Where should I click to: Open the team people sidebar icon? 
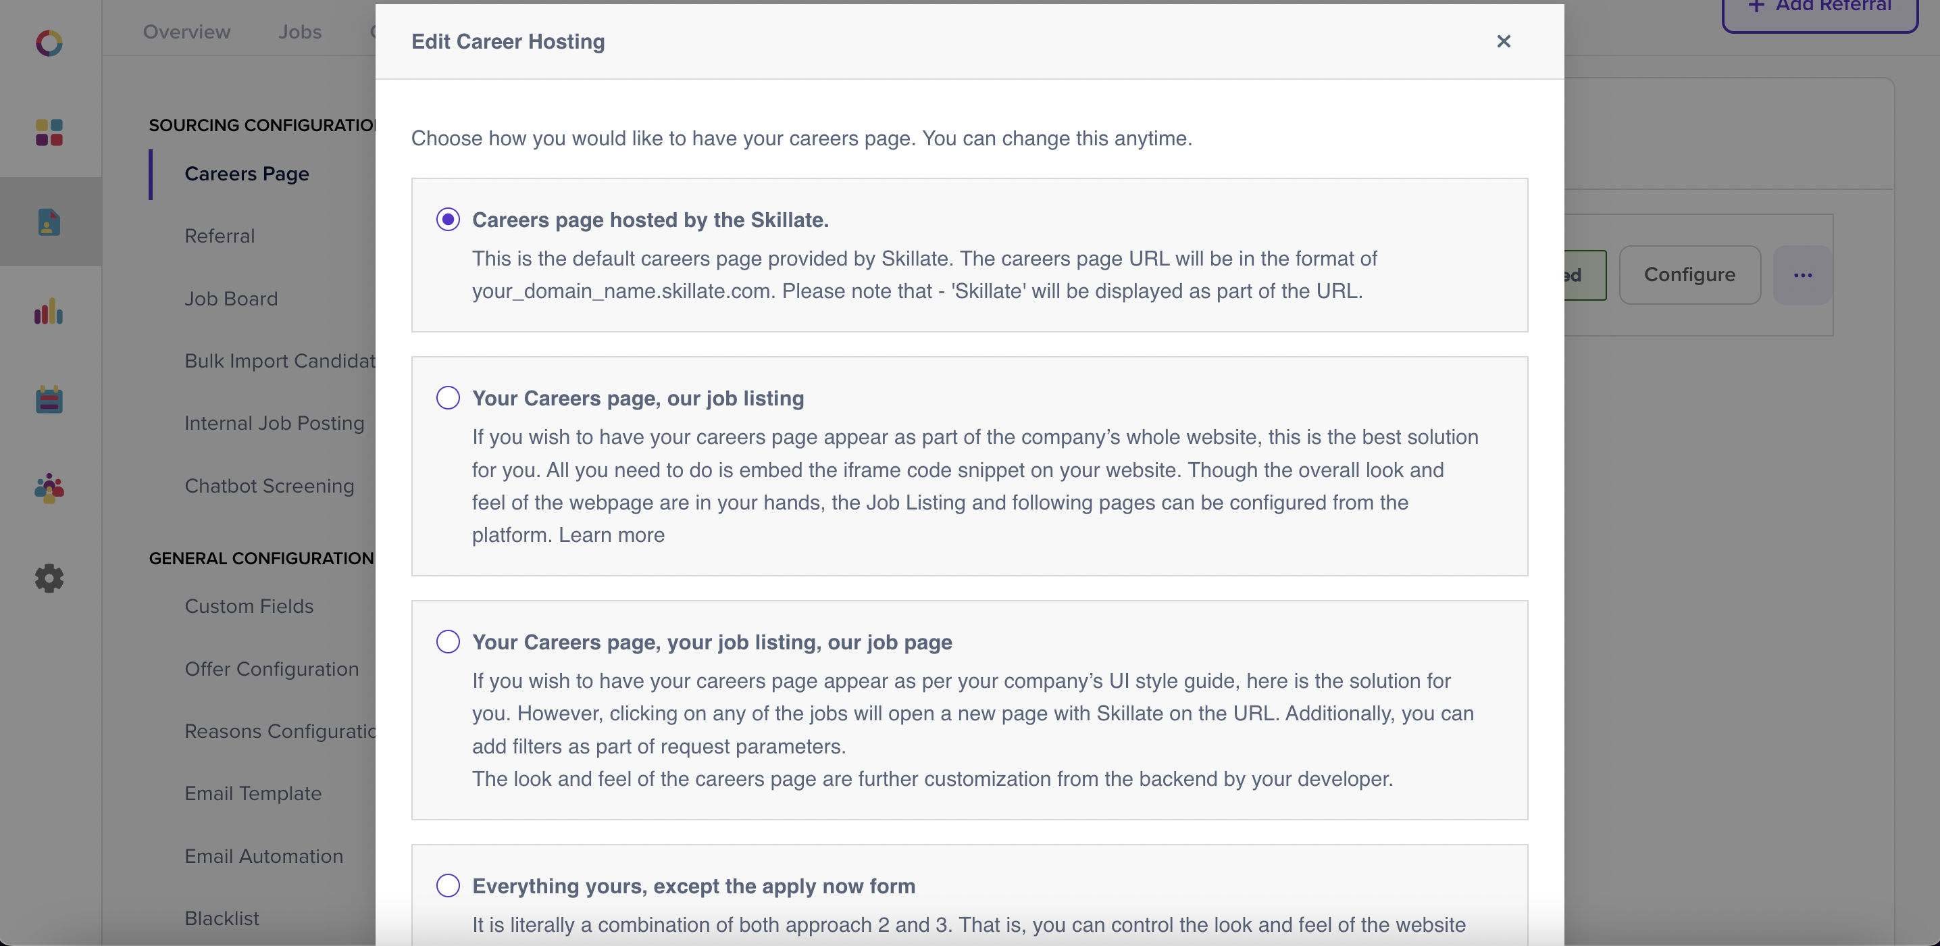[49, 488]
